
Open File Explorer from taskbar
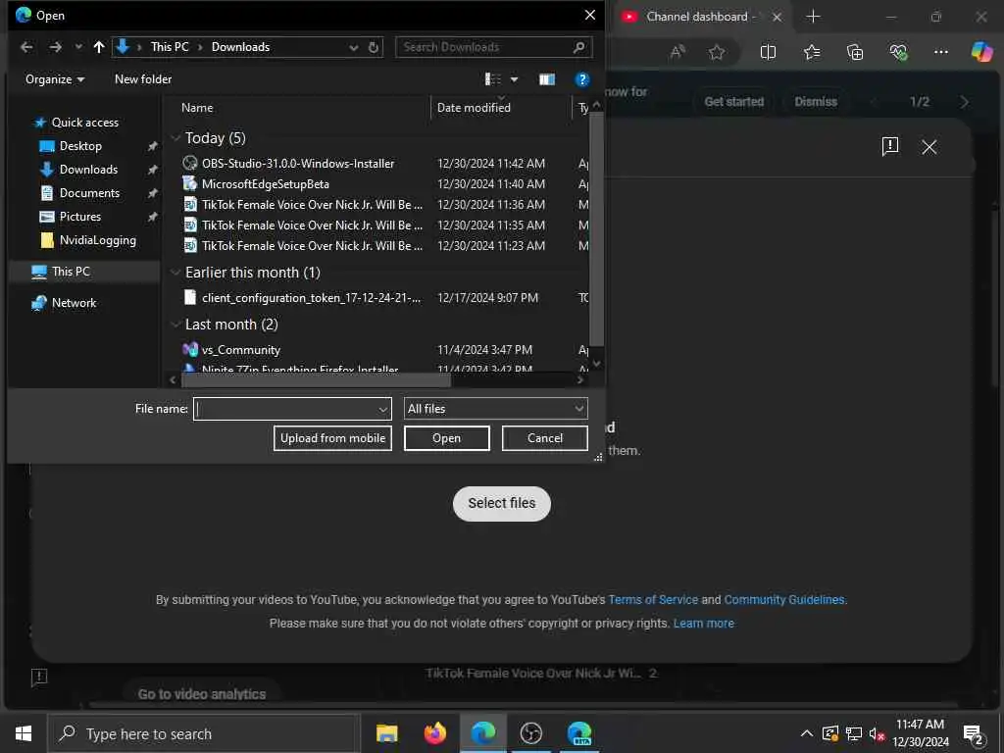coord(386,733)
